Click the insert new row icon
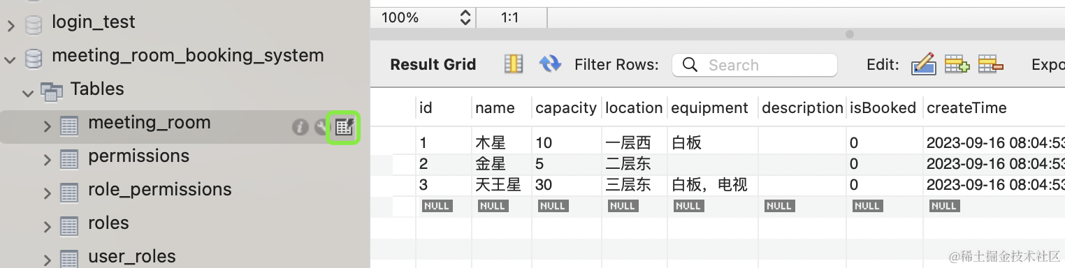Image resolution: width=1065 pixels, height=268 pixels. [x=957, y=64]
